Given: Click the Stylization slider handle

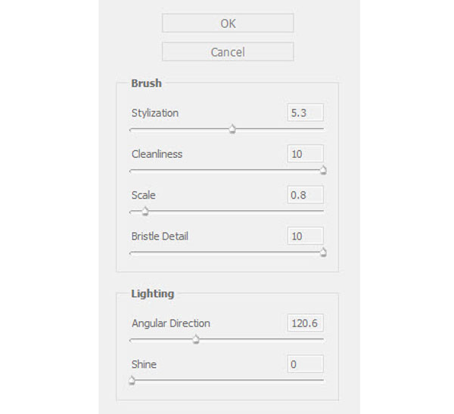Looking at the screenshot, I should point(232,128).
